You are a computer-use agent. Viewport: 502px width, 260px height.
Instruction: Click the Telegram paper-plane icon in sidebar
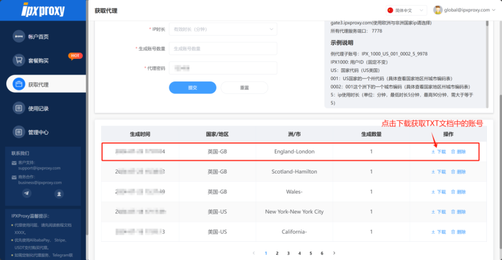tap(27, 193)
